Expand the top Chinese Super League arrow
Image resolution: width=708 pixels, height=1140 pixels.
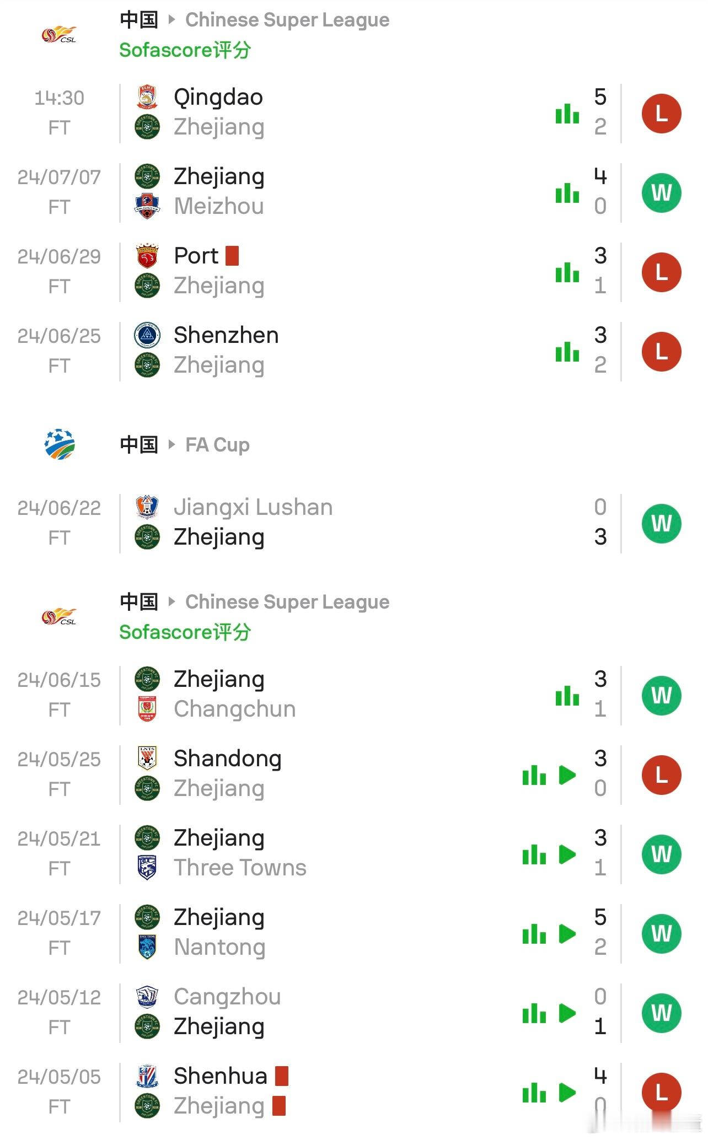tap(171, 19)
